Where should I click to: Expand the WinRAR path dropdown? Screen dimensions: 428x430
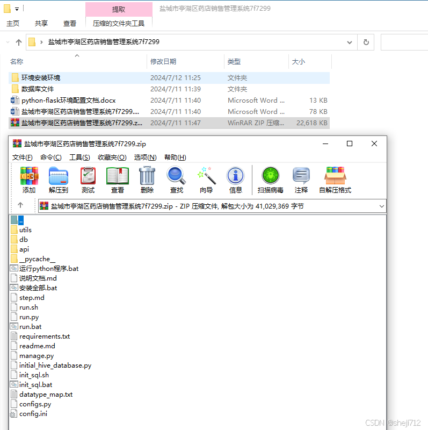point(382,206)
